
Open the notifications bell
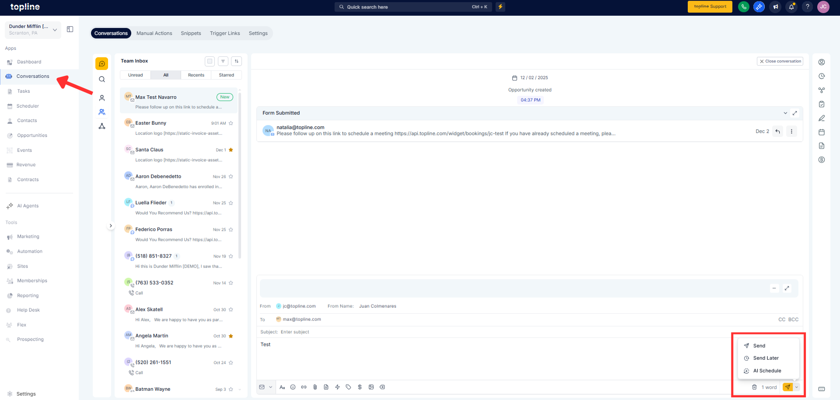pos(791,7)
